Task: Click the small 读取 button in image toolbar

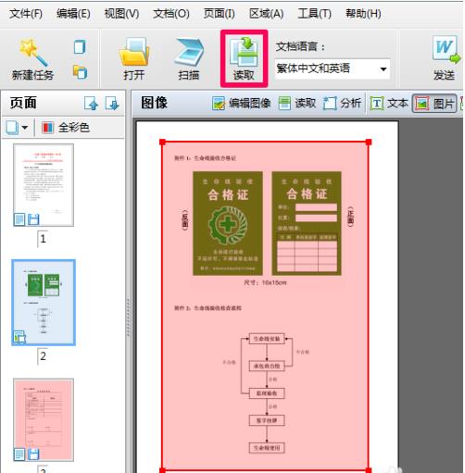Action: (x=297, y=104)
